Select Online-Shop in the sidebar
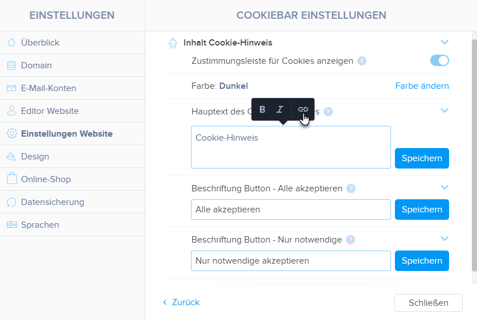 (46, 179)
